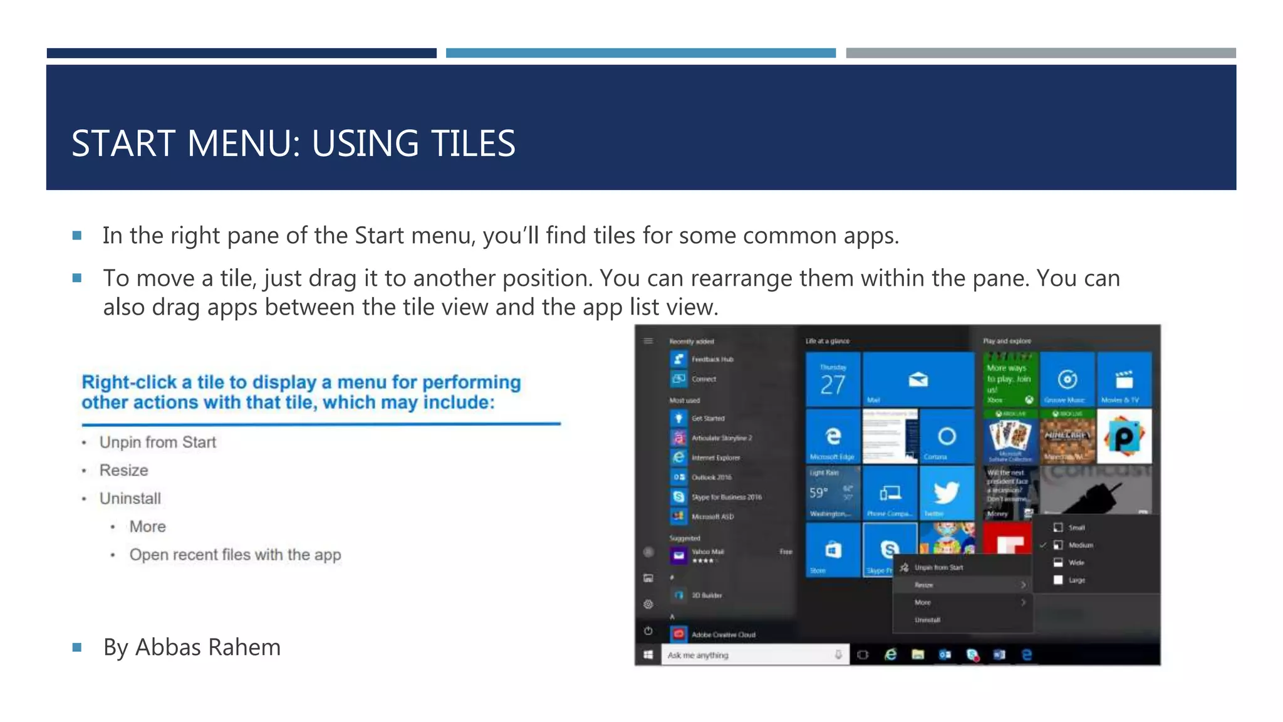Open the suggested Yahoo Mail app
This screenshot has width=1283, height=722.
[x=731, y=555]
